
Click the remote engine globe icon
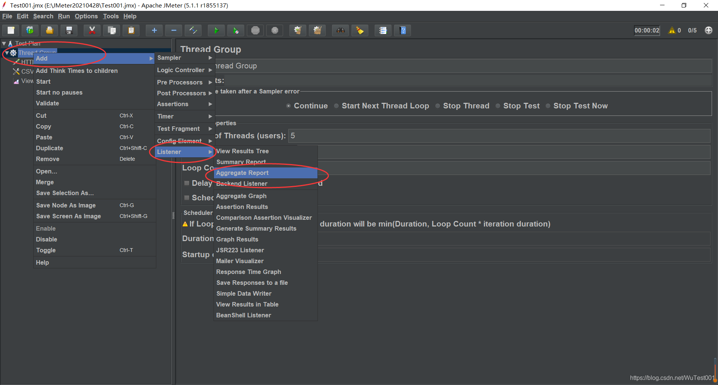click(708, 30)
